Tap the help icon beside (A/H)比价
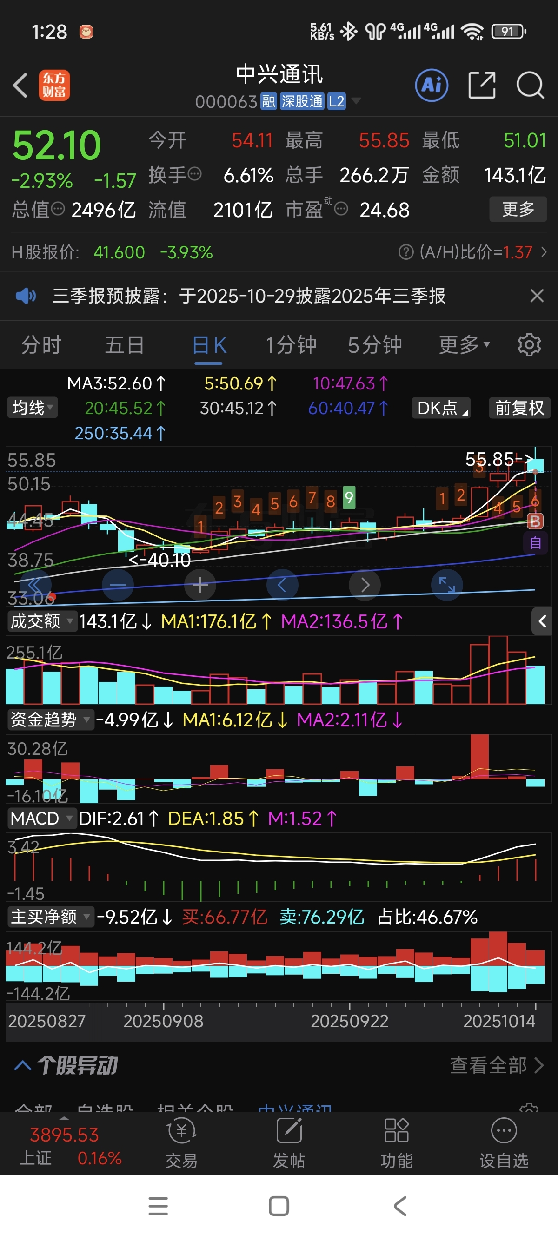 point(406,252)
